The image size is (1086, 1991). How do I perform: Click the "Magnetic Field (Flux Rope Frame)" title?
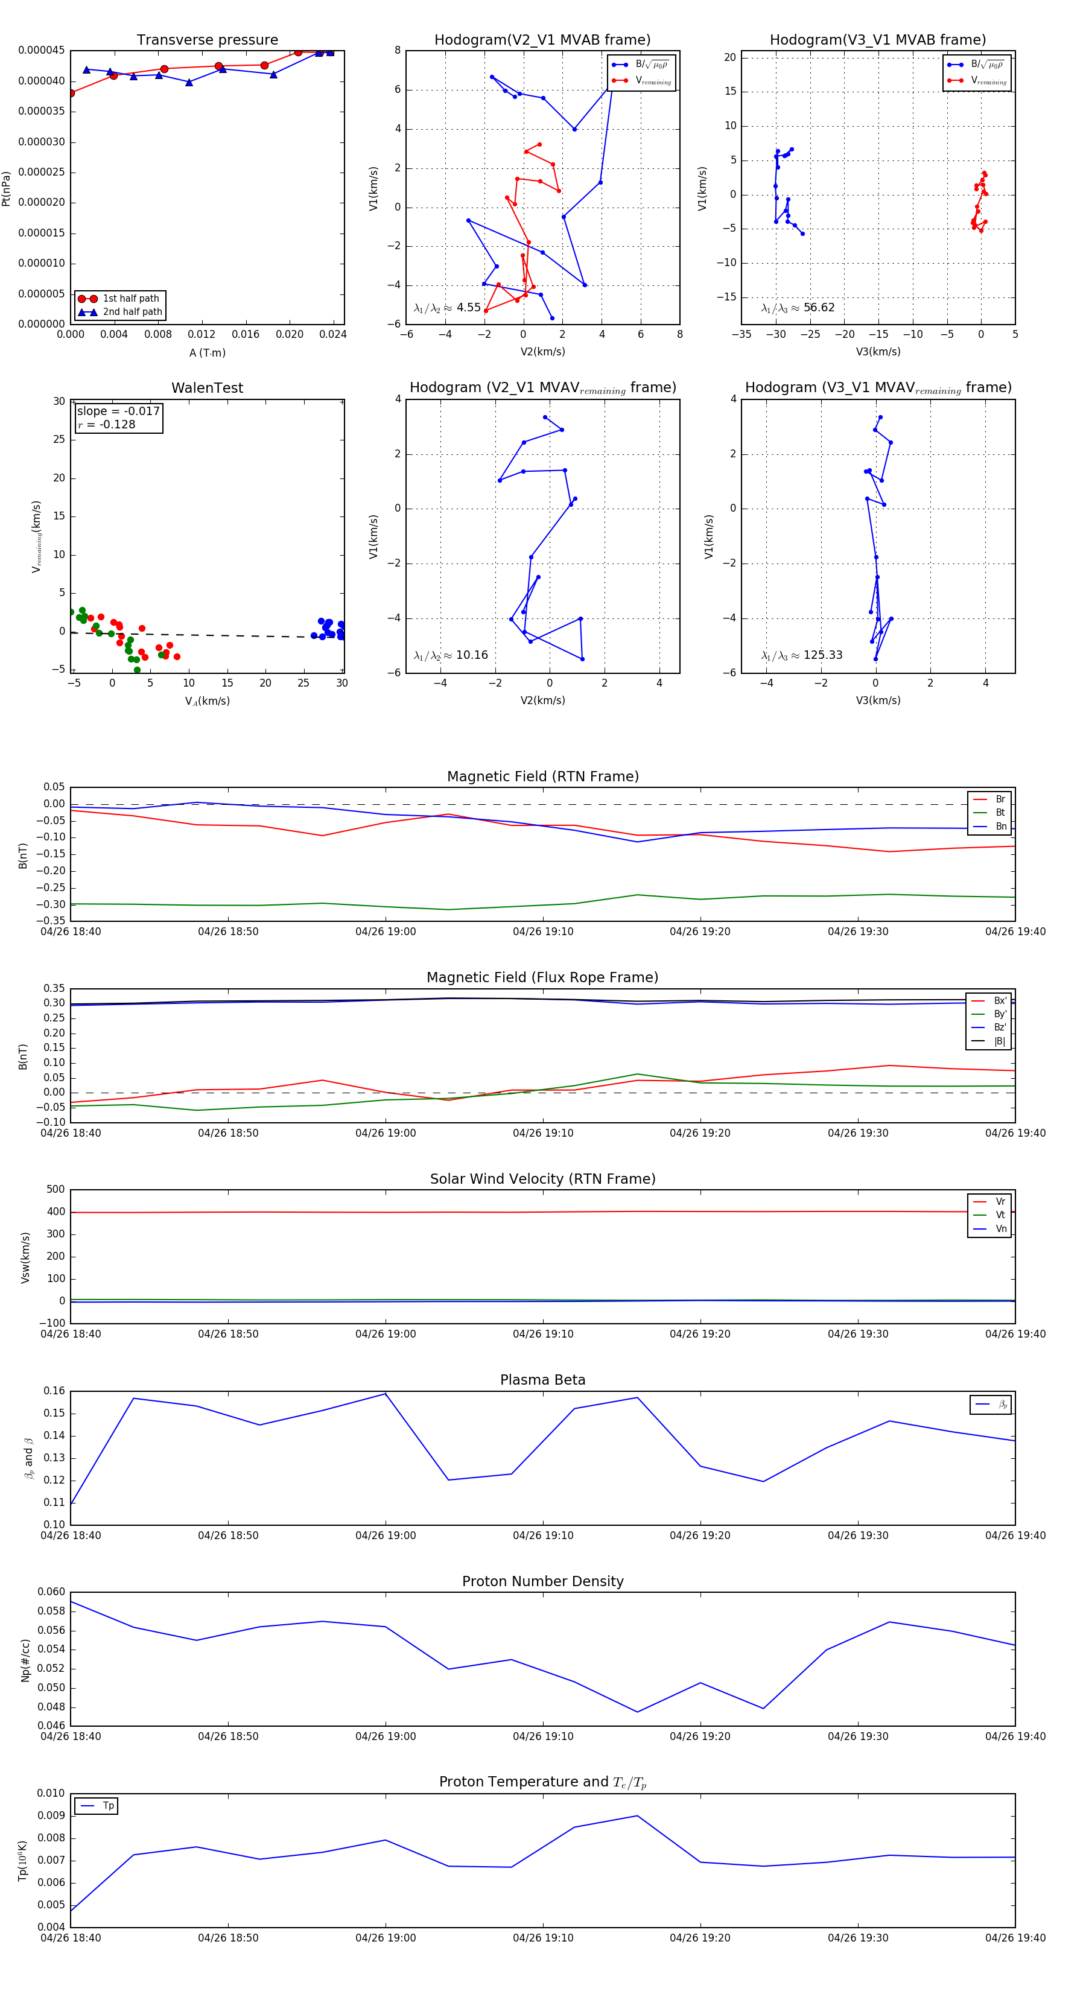click(x=542, y=978)
